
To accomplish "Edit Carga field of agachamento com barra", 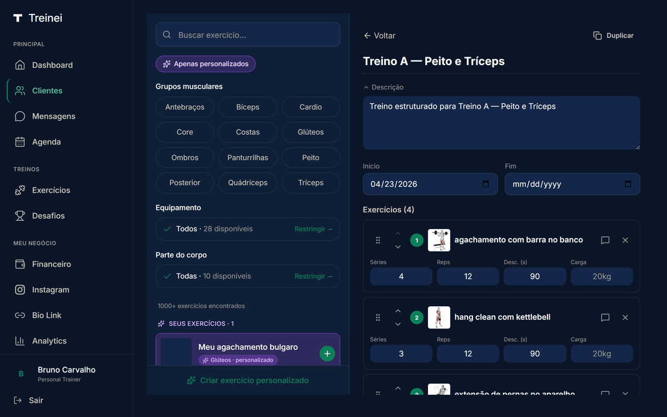I will pos(602,276).
